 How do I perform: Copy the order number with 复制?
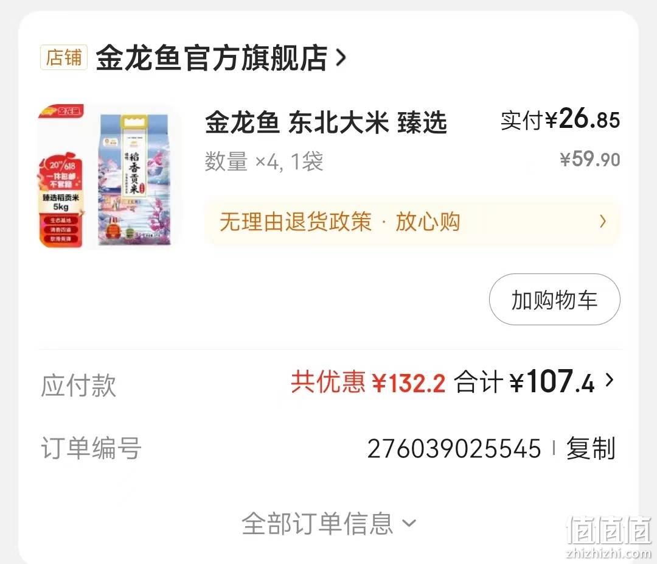click(591, 448)
